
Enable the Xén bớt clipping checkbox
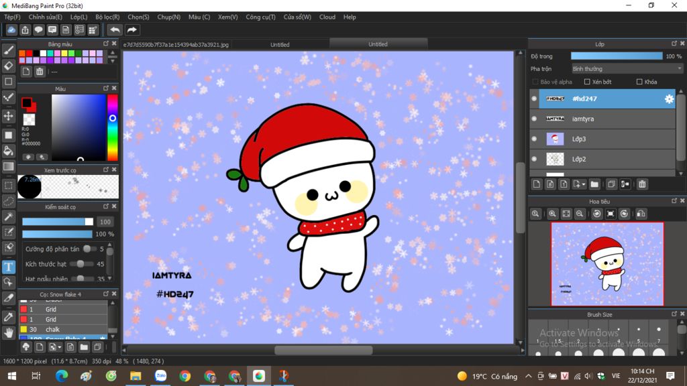point(587,82)
